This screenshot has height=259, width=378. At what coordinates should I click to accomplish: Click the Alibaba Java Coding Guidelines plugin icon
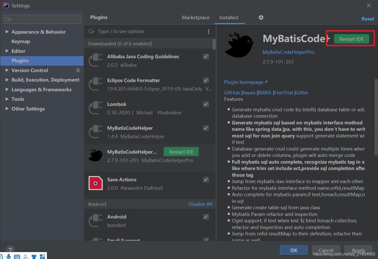96,60
